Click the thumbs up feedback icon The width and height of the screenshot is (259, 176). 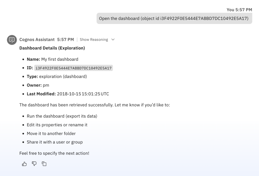tap(24, 164)
